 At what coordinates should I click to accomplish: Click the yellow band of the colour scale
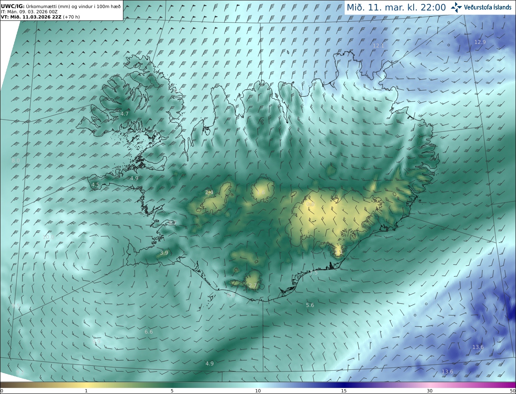point(87,385)
